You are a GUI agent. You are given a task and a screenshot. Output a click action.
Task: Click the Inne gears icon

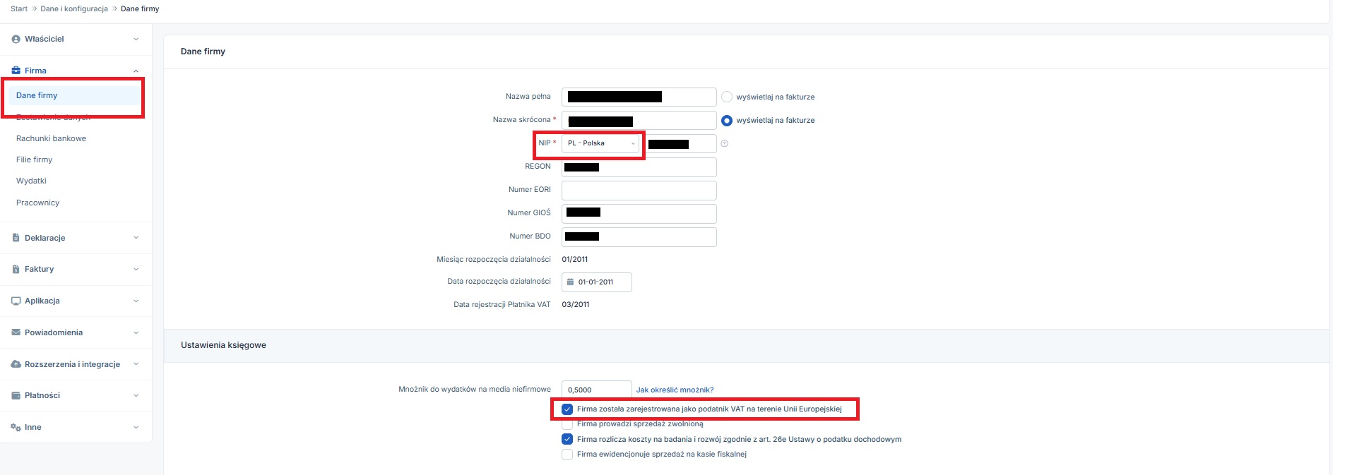[x=16, y=427]
